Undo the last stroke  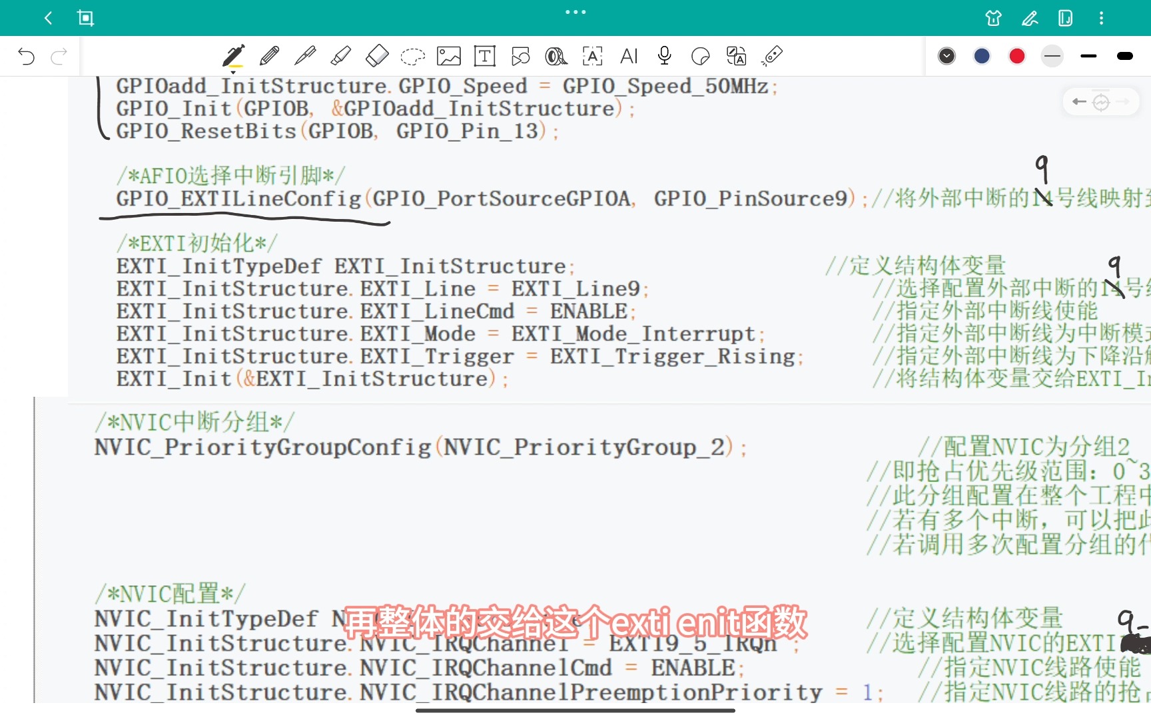pyautogui.click(x=27, y=57)
